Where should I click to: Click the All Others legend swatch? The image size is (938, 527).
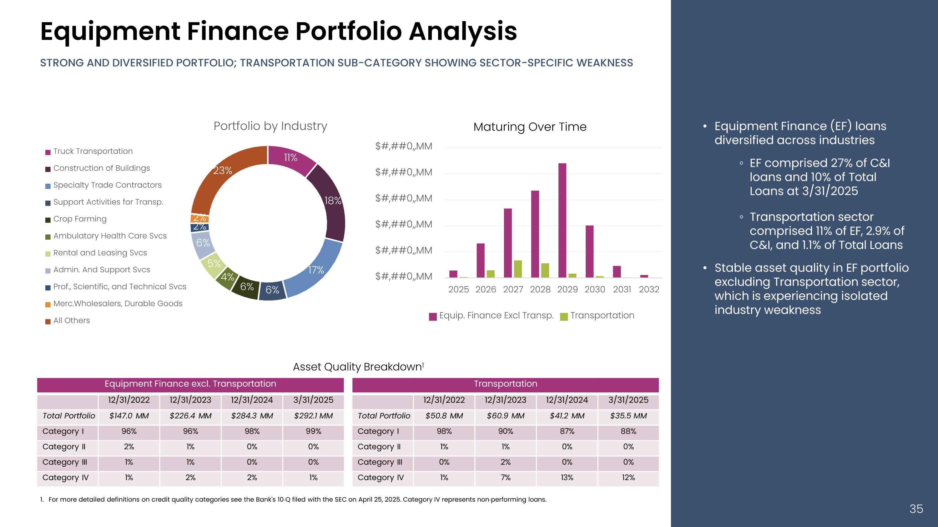pos(48,321)
